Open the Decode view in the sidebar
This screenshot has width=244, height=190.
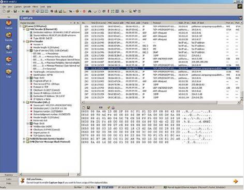click(x=9, y=37)
